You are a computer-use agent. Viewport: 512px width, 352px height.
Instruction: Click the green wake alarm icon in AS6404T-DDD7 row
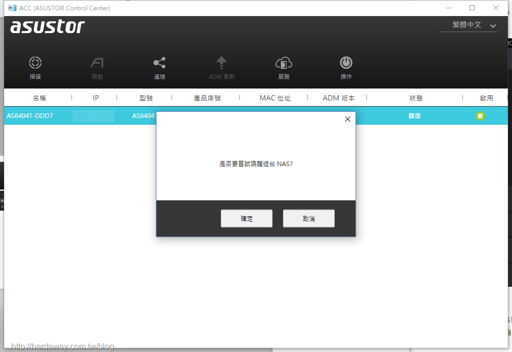(480, 116)
